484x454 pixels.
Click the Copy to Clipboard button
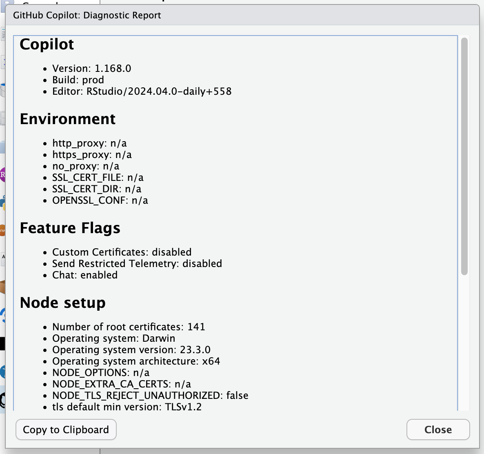pos(66,430)
